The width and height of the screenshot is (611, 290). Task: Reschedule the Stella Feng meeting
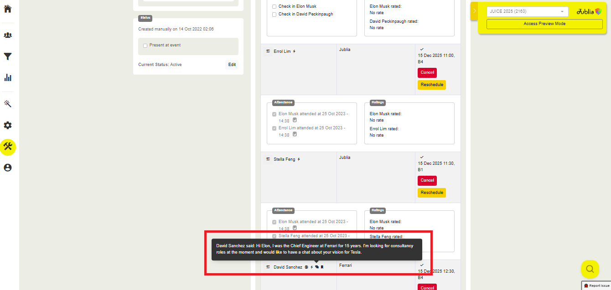432,193
